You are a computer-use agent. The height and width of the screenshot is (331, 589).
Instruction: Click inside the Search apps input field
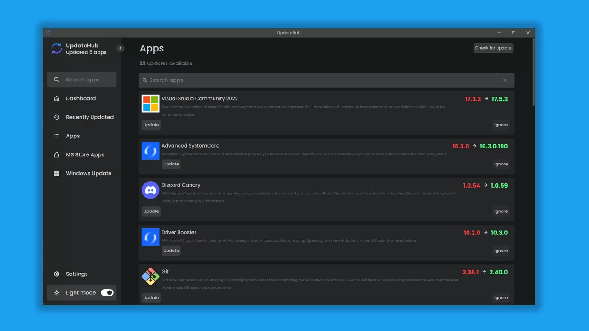pyautogui.click(x=322, y=80)
